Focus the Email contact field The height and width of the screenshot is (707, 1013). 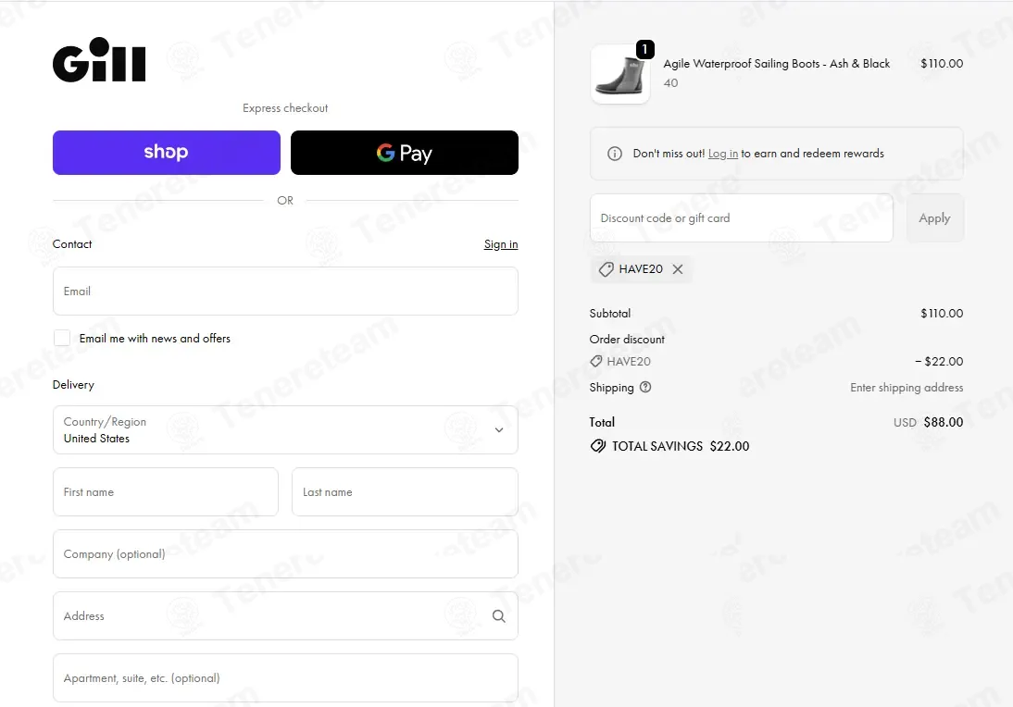(285, 291)
